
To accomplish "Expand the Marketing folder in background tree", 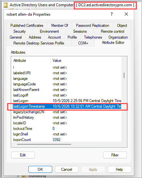I will click(x=18, y=176).
